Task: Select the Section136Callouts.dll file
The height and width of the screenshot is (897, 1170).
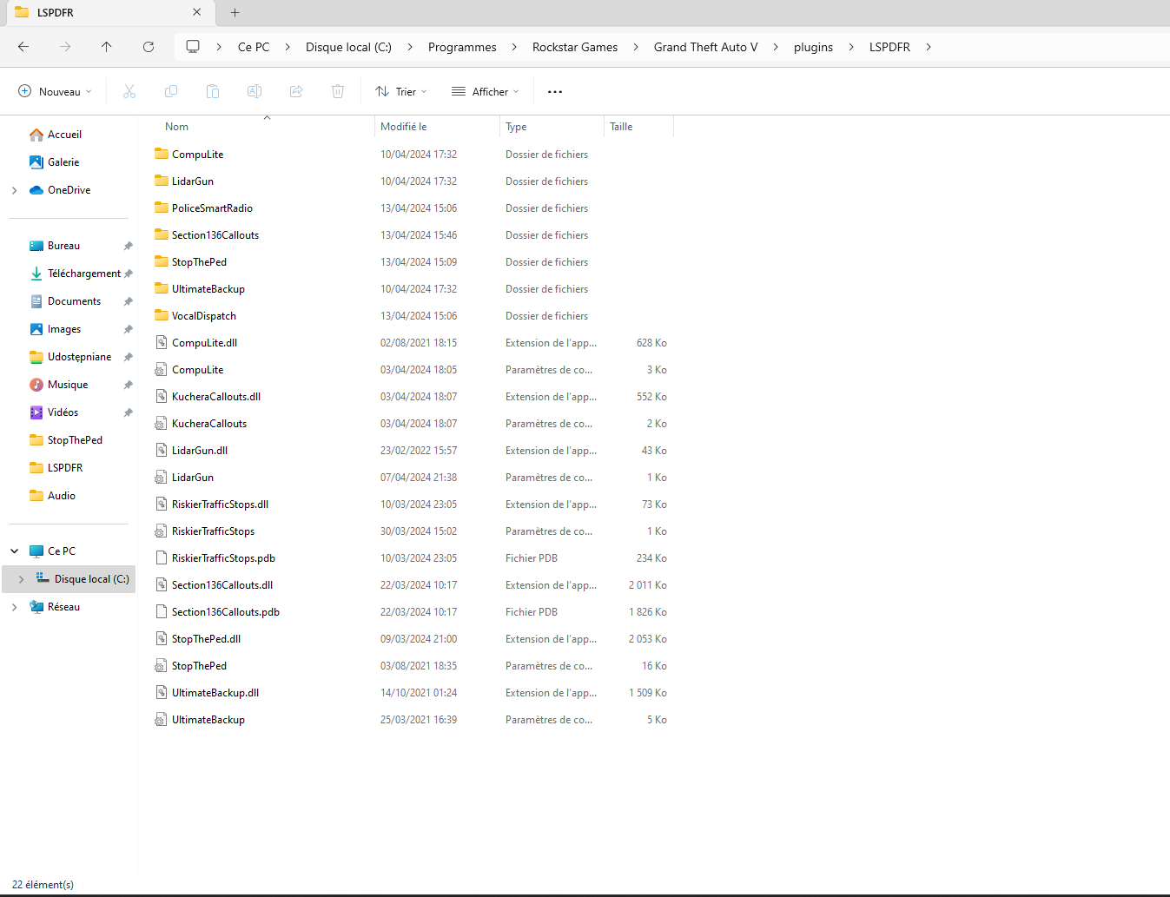Action: pos(222,585)
